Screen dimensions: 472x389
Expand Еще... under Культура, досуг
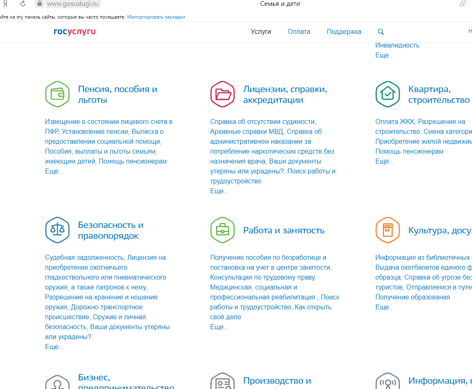point(384,307)
